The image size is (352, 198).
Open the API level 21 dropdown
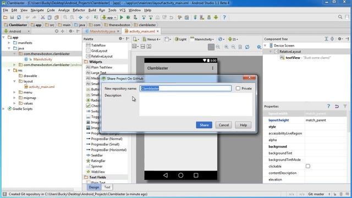click(233, 39)
